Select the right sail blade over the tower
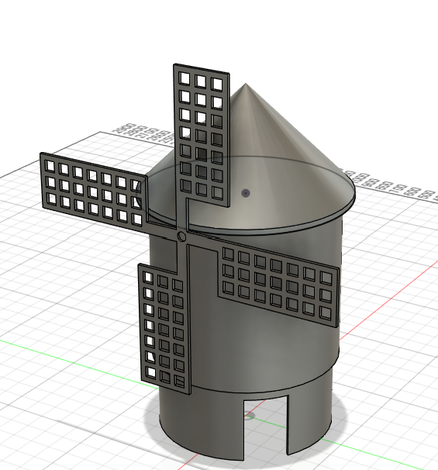 click(x=278, y=283)
